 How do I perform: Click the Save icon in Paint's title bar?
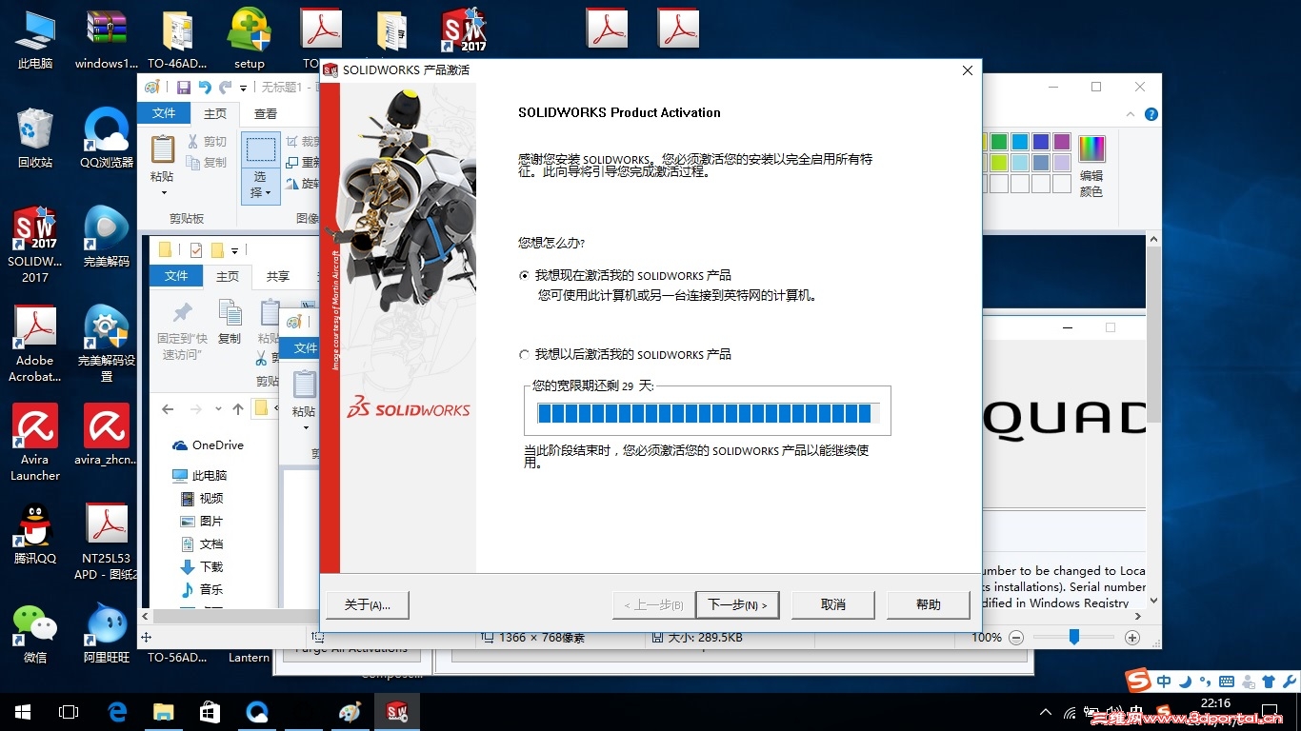pos(184,88)
